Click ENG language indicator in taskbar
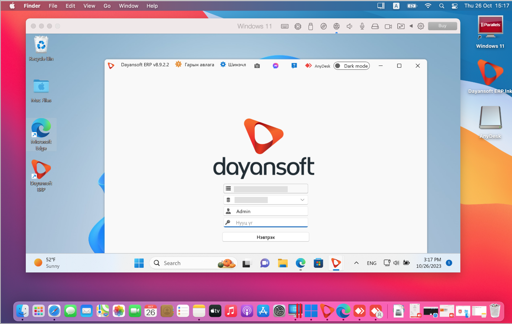The image size is (512, 324). click(372, 263)
